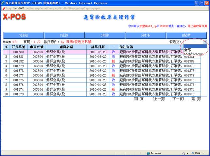Open the H幫助 help menu item

pyautogui.click(x=186, y=35)
